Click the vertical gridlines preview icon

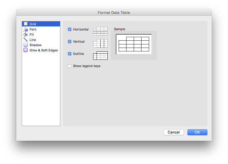pyautogui.click(x=100, y=43)
